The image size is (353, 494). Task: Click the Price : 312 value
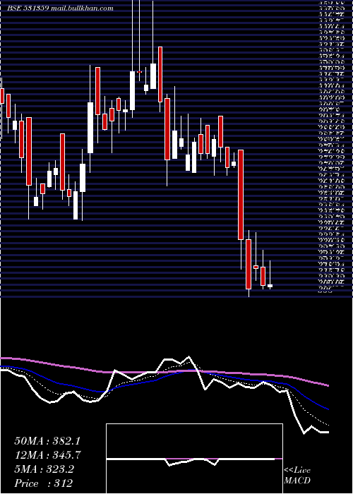(x=44, y=483)
